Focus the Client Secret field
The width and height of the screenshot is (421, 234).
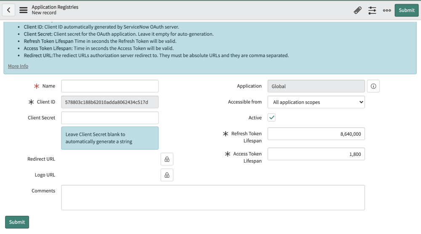click(x=109, y=118)
